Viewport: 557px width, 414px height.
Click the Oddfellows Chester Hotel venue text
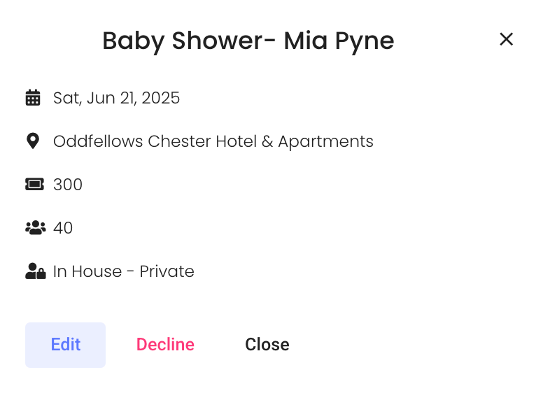[x=213, y=141]
